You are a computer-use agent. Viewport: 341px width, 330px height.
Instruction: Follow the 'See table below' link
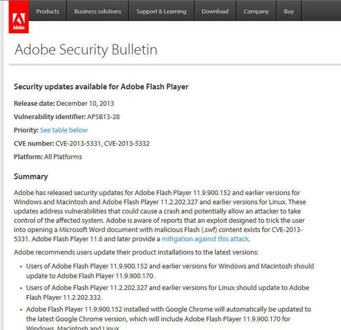coord(64,130)
